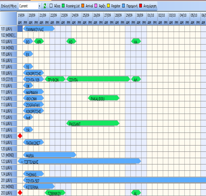Click the green refresh icon

[x=45, y=6]
